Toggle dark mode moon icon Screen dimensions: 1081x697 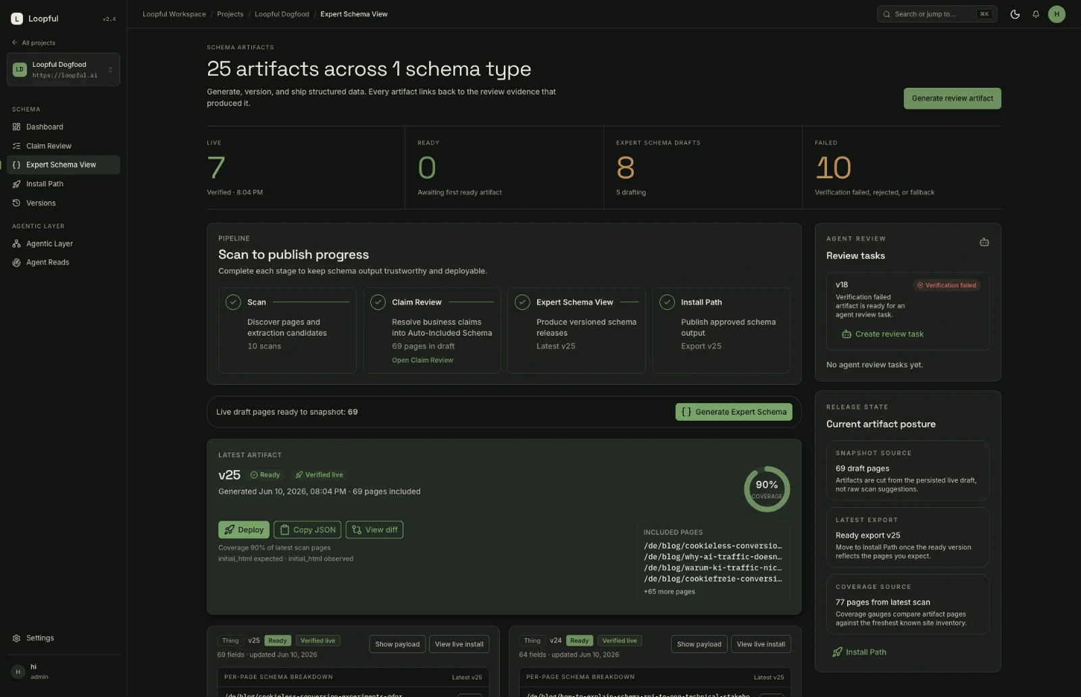[x=1015, y=14]
